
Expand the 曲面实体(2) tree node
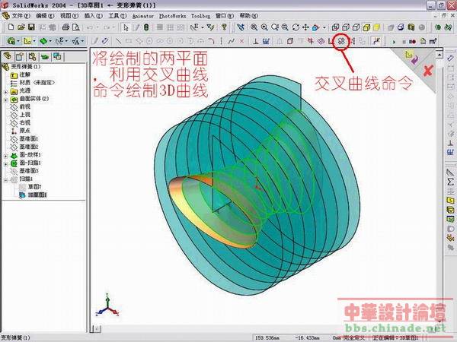[x=5, y=99]
